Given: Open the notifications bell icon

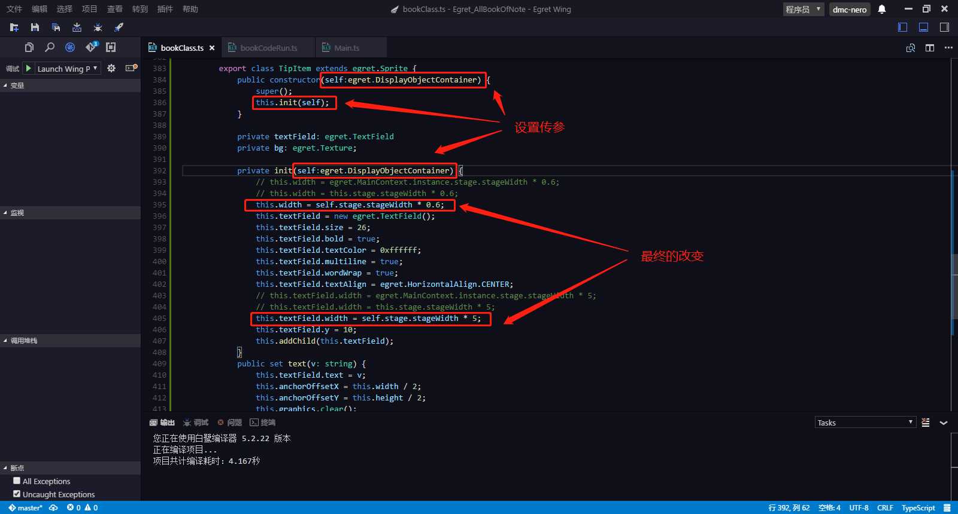Looking at the screenshot, I should coord(882,9).
